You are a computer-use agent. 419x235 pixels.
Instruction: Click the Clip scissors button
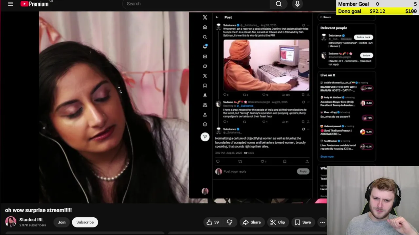tap(278, 222)
